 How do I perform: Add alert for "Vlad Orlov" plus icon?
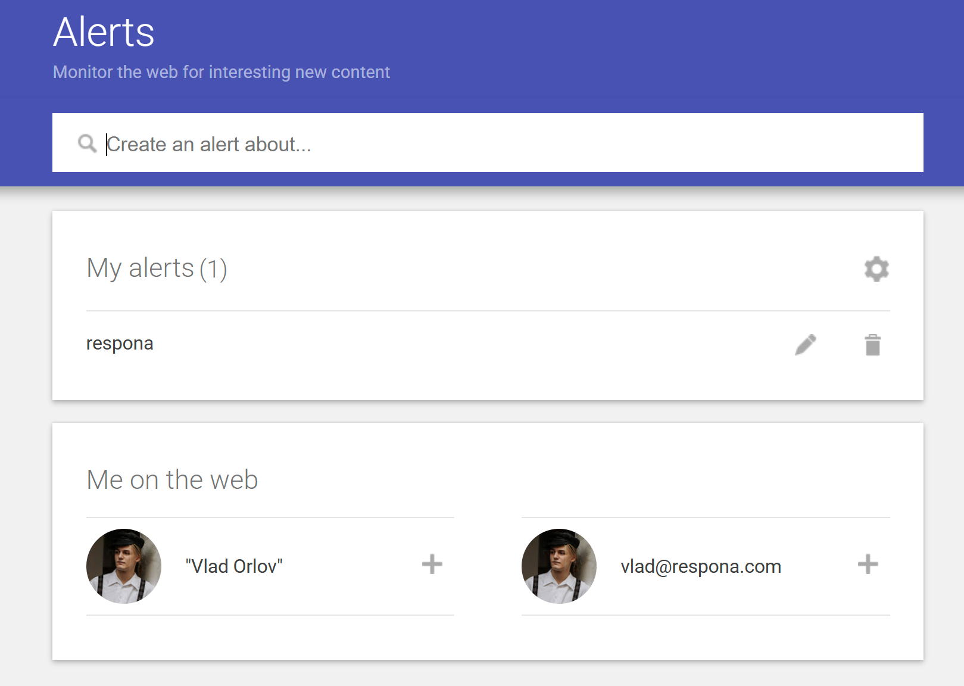432,564
